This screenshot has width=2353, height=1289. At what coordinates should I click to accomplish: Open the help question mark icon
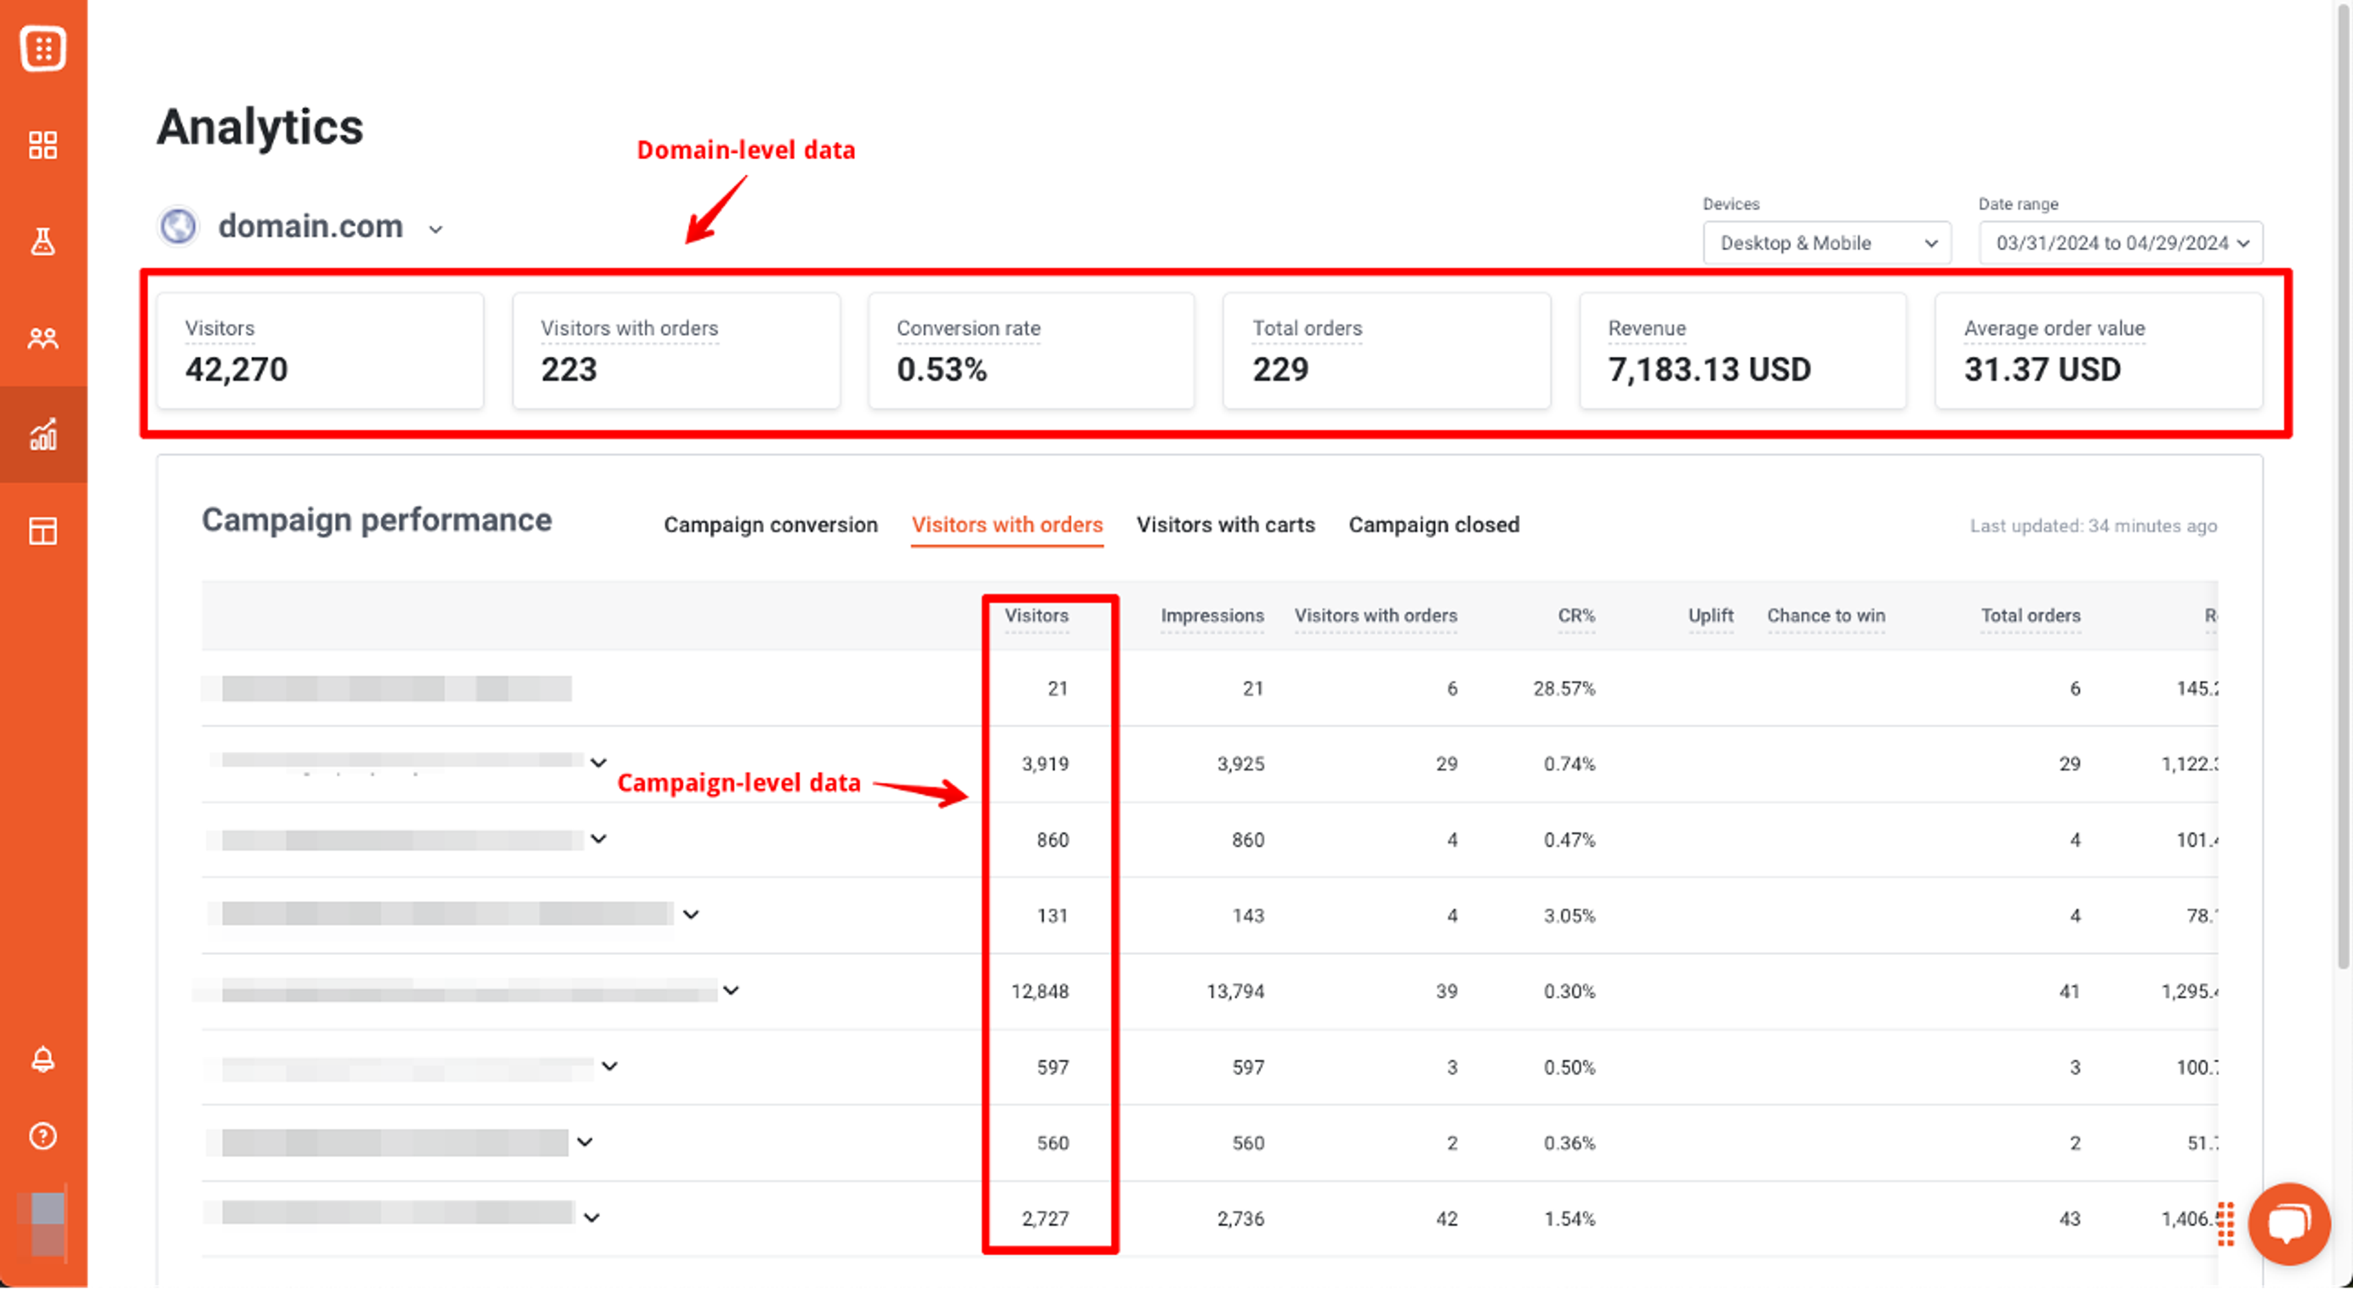(x=43, y=1136)
